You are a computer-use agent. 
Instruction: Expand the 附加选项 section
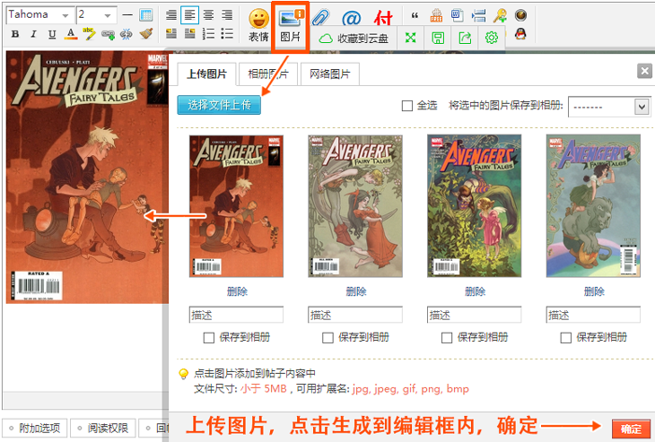tap(34, 428)
